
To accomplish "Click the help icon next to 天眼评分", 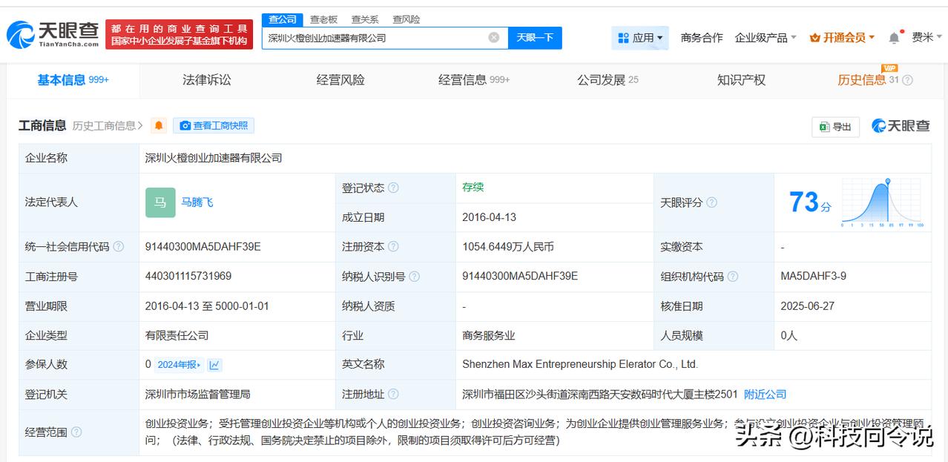I will (712, 202).
